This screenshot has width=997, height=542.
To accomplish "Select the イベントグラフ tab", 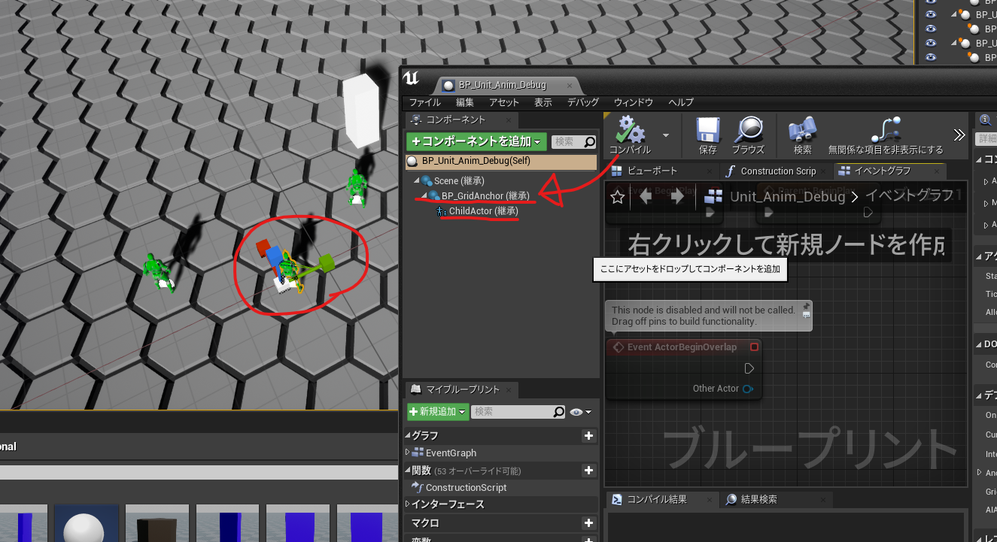I will click(x=890, y=171).
